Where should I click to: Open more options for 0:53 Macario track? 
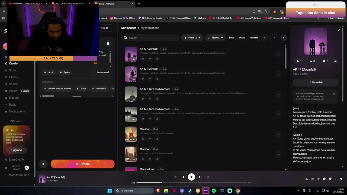pyautogui.click(x=278, y=134)
